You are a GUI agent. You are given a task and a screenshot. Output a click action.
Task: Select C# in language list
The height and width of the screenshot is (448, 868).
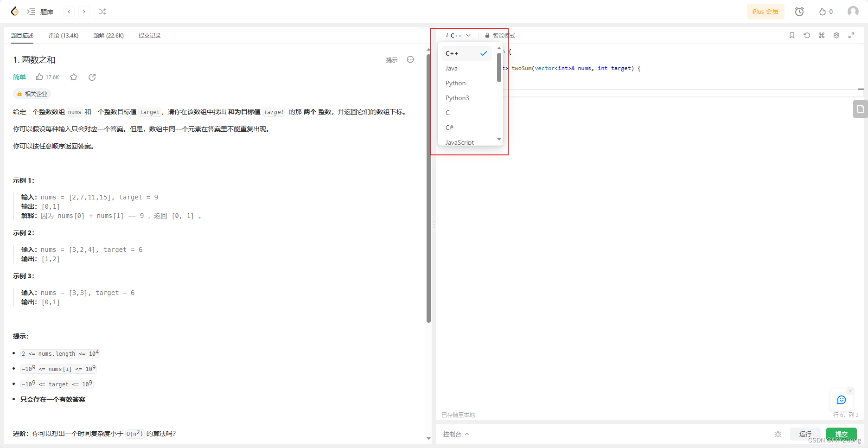[x=466, y=128]
